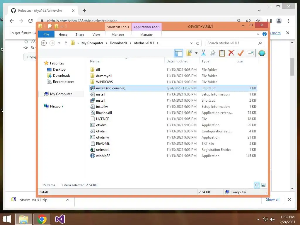Select My Computer in the navigation pane

[x=61, y=94]
